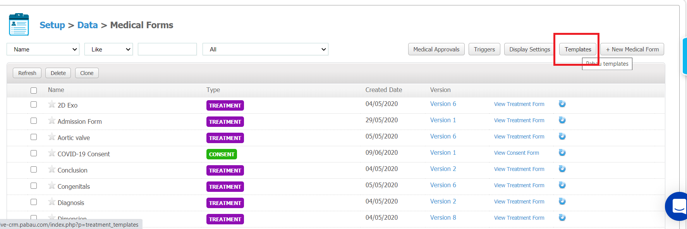This screenshot has height=229, width=687.
Task: View Consent Form for COVID-19 Consent
Action: (x=516, y=153)
